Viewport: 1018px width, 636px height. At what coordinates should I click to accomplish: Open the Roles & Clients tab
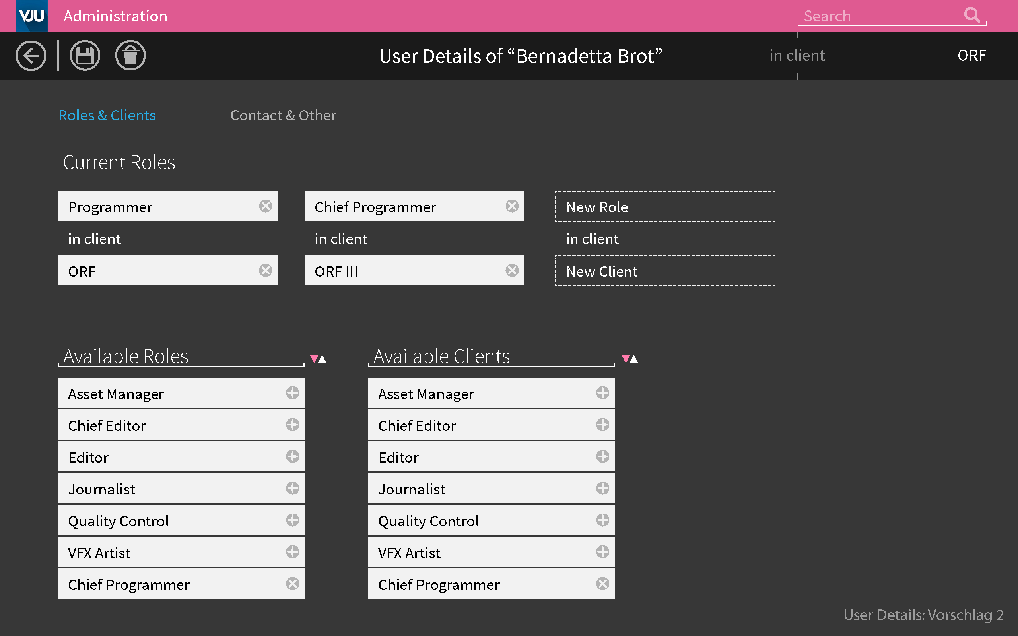(x=107, y=115)
